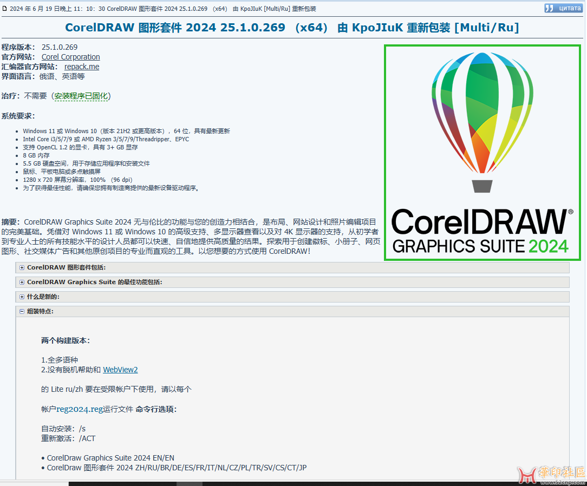This screenshot has width=587, height=486.
Task: Open the Corel Corporation official website link
Action: (70, 57)
